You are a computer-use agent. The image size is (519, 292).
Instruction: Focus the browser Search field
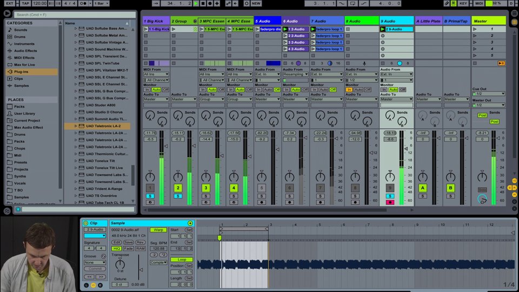pos(75,15)
